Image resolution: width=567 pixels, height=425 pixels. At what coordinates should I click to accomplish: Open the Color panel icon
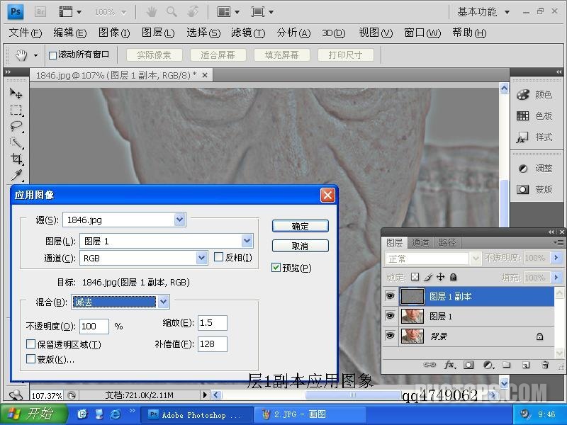coord(523,95)
